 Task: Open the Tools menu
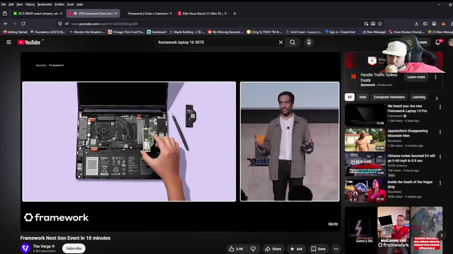pyautogui.click(x=70, y=4)
